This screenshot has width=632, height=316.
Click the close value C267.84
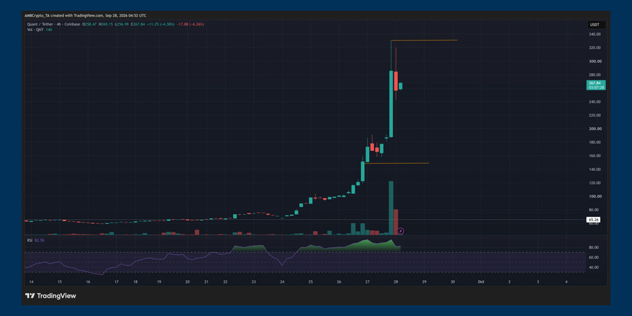[138, 24]
